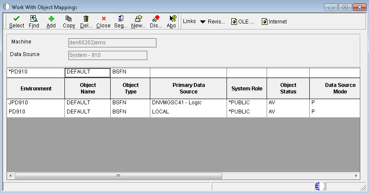Click BSFN object type in PD910 row
369x193 pixels.
coord(130,112)
